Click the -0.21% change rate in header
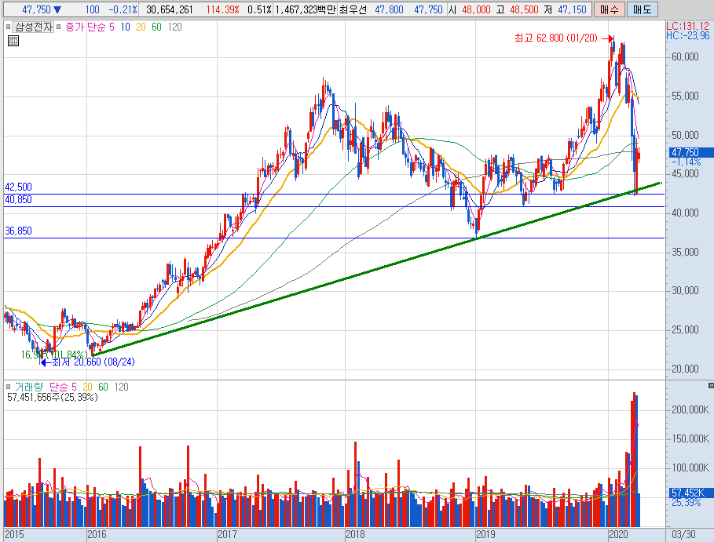 [x=123, y=9]
